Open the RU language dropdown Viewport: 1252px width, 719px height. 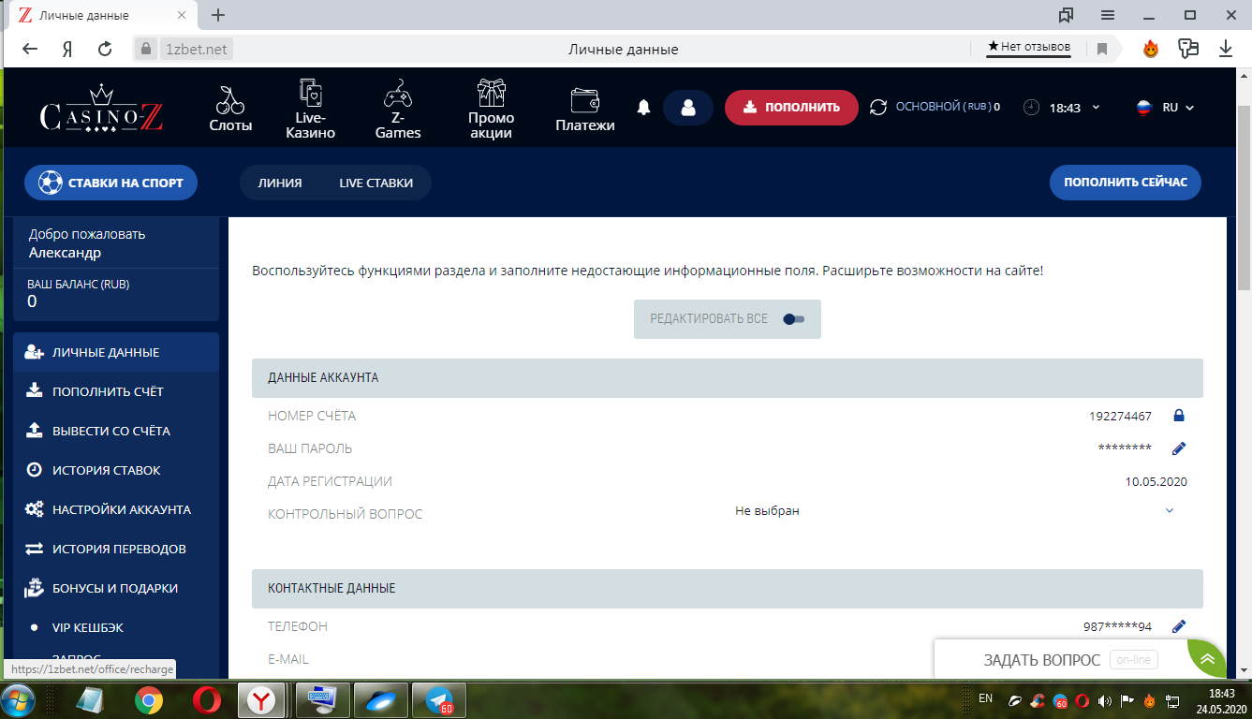[1166, 108]
